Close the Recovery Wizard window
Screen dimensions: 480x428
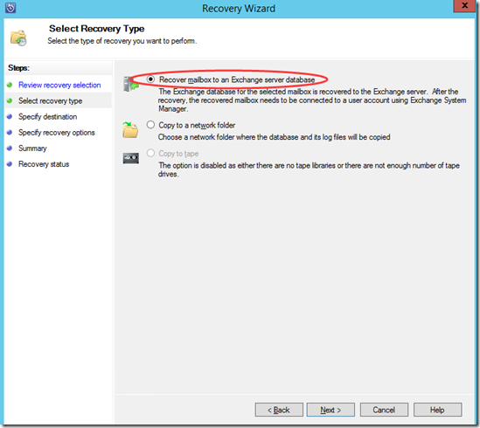tap(464, 5)
